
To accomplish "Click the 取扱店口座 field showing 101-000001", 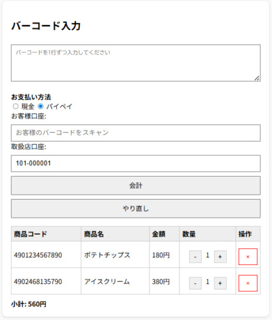I will pos(135,163).
